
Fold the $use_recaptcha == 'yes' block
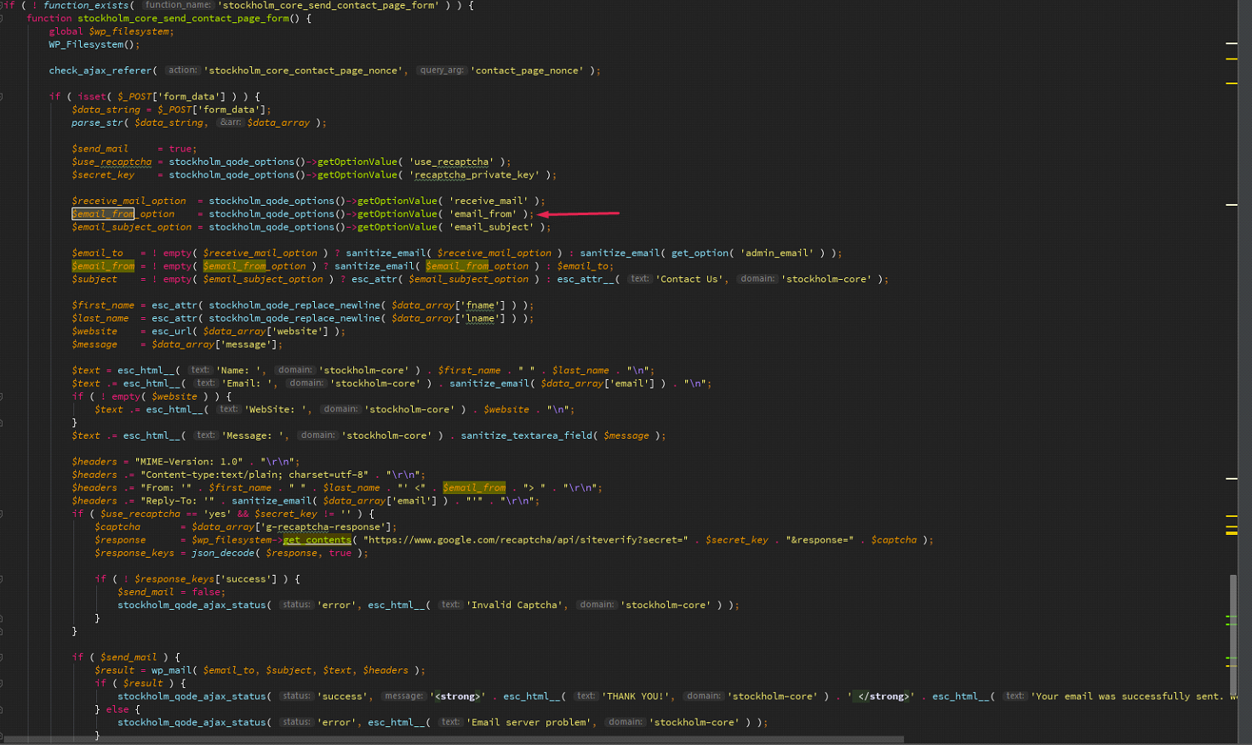click(2, 514)
